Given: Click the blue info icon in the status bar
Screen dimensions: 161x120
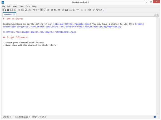Looking at the screenshot, I should 155,117.
